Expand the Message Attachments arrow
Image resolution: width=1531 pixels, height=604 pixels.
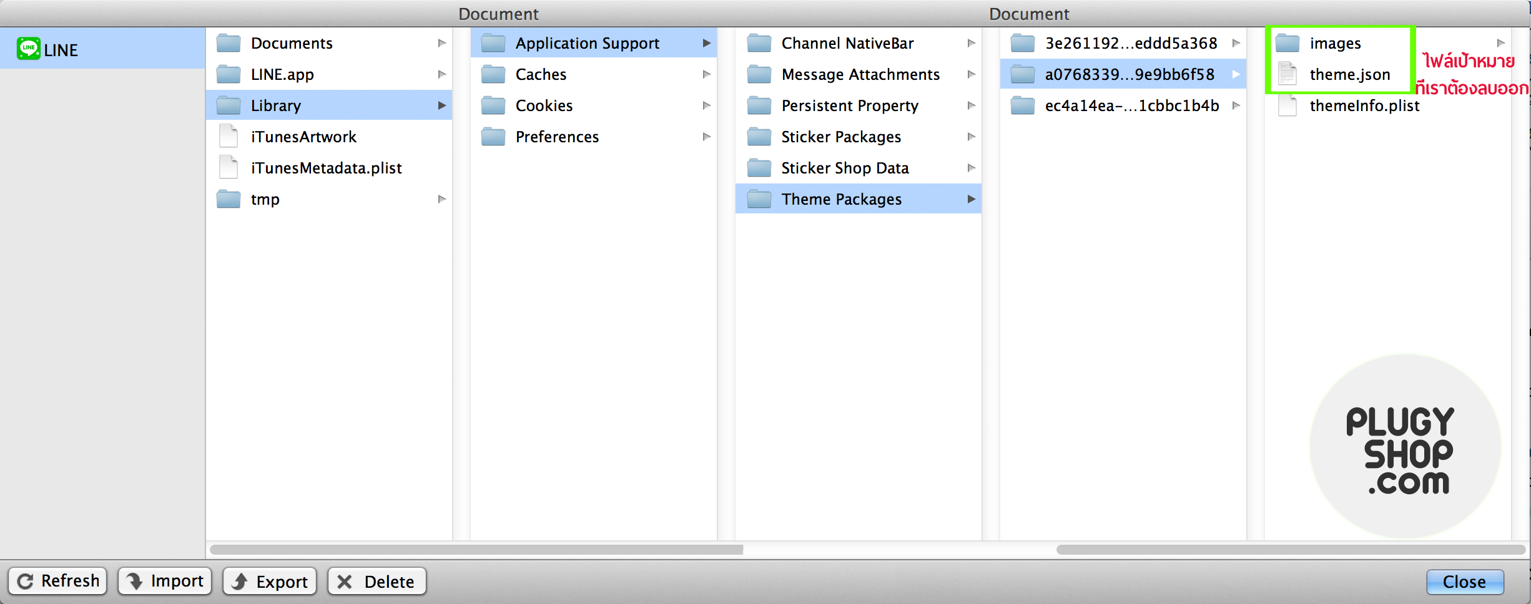[971, 74]
